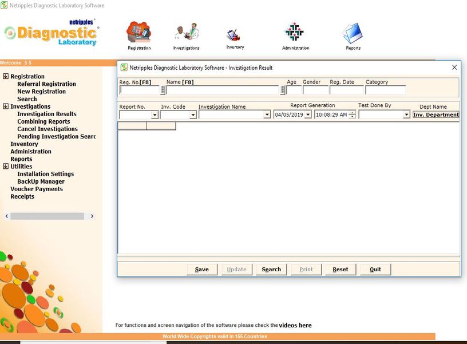467x344 pixels.
Task: Click the Search button in dialog
Action: 271,269
